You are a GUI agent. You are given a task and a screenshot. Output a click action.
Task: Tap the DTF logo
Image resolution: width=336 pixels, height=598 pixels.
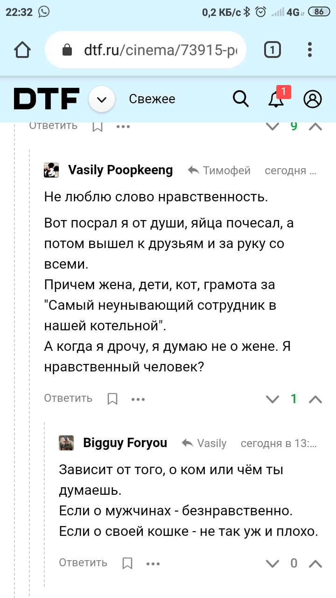(46, 99)
